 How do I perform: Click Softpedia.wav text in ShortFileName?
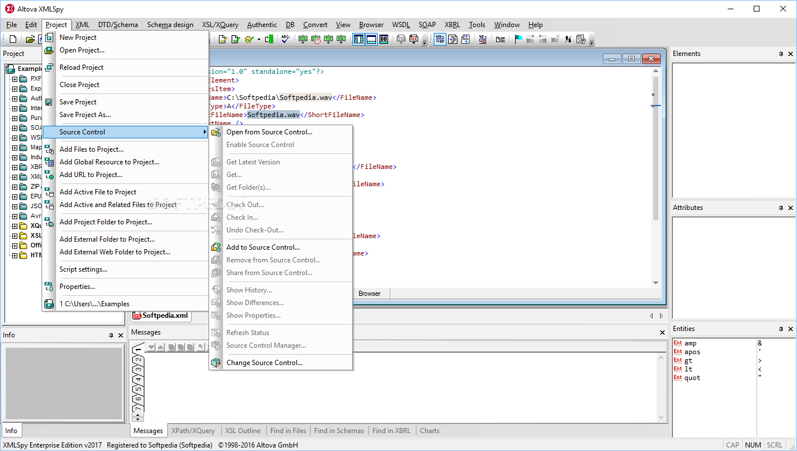(273, 115)
